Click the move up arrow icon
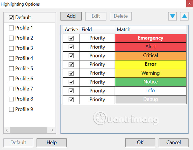193x150 pixels. coord(184,16)
